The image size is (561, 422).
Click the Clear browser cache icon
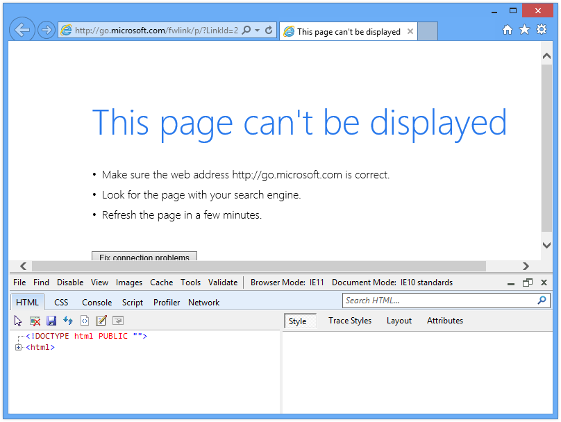[35, 321]
